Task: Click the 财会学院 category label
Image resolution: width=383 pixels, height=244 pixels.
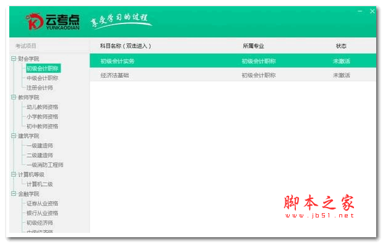Action: (x=28, y=59)
